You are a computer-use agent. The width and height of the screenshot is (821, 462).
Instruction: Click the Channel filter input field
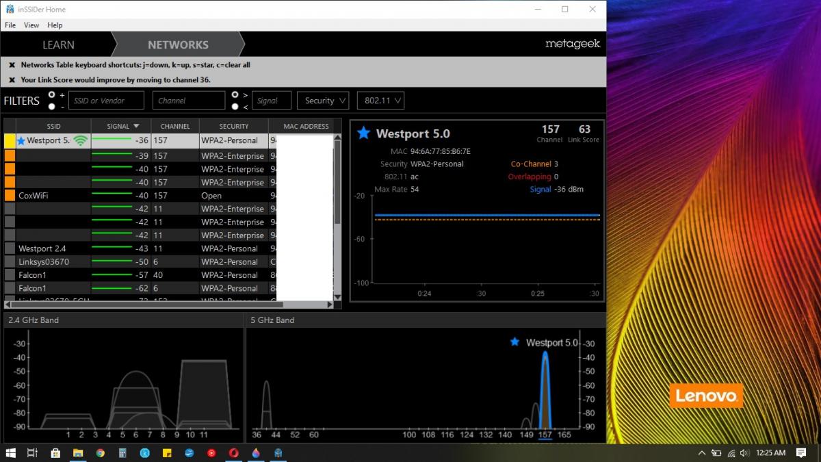[189, 101]
